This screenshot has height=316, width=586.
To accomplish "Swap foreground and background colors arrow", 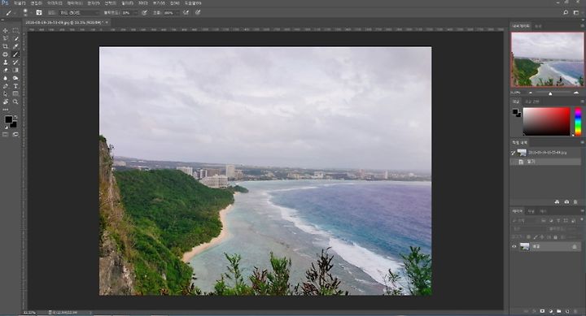I will click(x=15, y=117).
